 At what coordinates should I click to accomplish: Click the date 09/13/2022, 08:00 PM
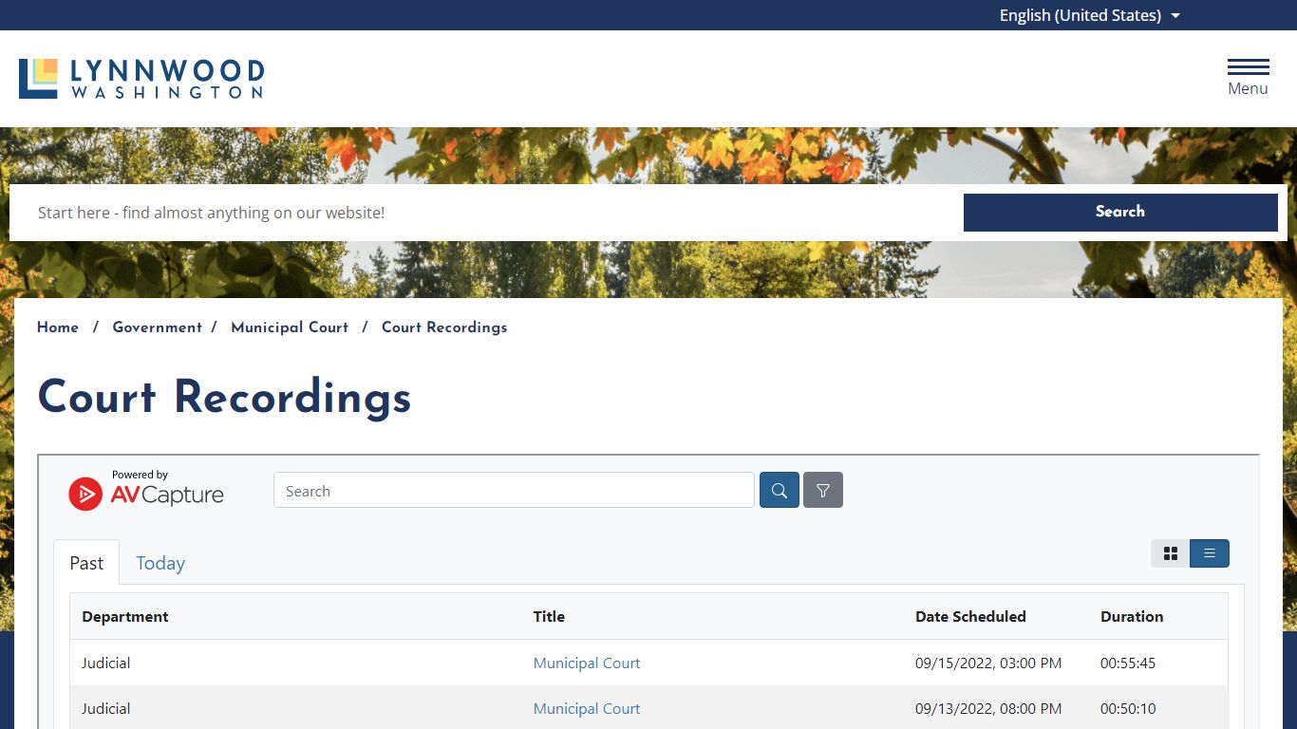[x=988, y=708]
